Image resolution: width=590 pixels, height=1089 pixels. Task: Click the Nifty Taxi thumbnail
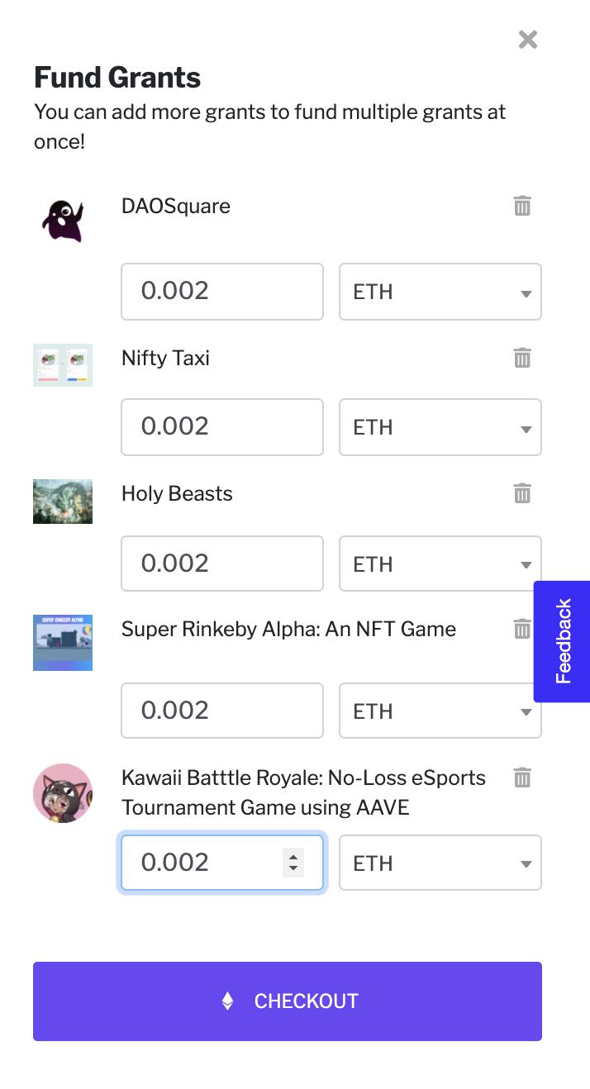[x=63, y=364]
